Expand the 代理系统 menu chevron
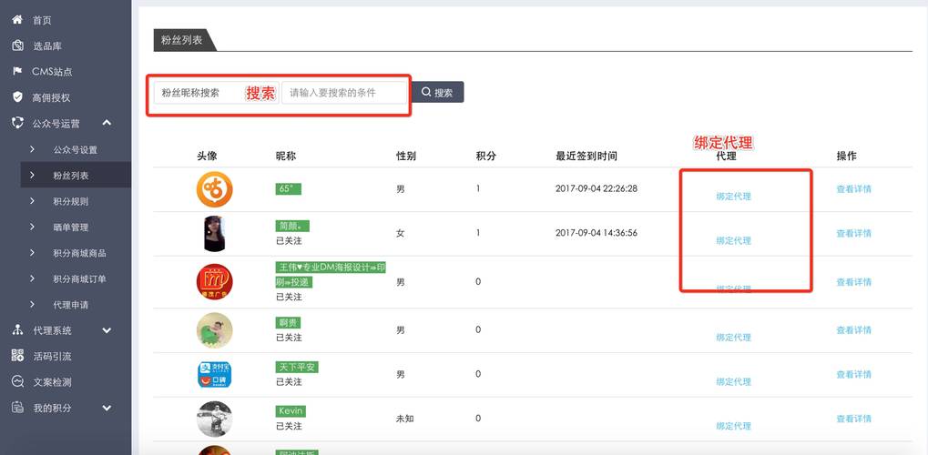The height and width of the screenshot is (455, 928). pyautogui.click(x=107, y=330)
